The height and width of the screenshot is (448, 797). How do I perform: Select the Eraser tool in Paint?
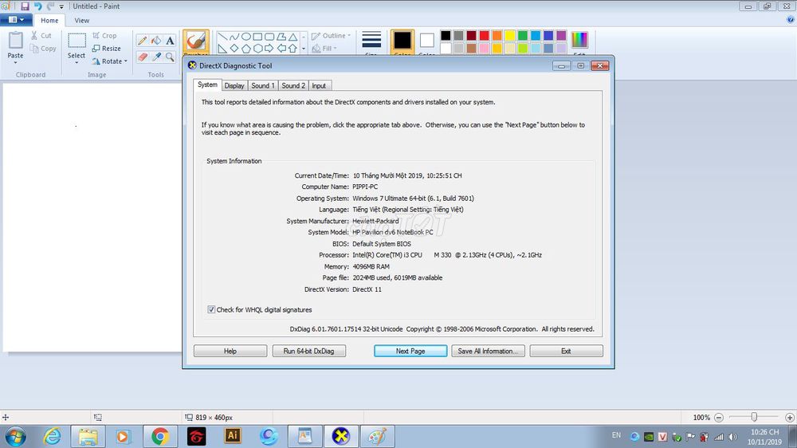point(143,57)
